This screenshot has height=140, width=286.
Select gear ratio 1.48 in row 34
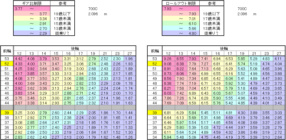coord(117,137)
